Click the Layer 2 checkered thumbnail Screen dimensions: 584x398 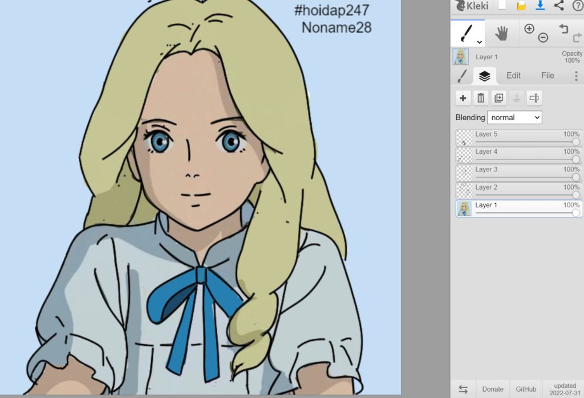click(x=464, y=191)
